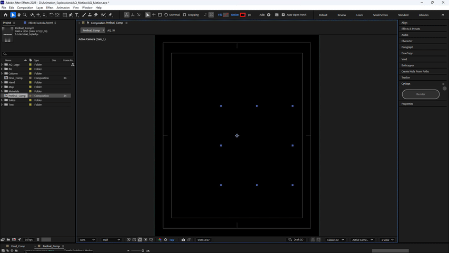This screenshot has width=449, height=253.
Task: Open the 65% magnification dropdown
Action: coord(87,240)
